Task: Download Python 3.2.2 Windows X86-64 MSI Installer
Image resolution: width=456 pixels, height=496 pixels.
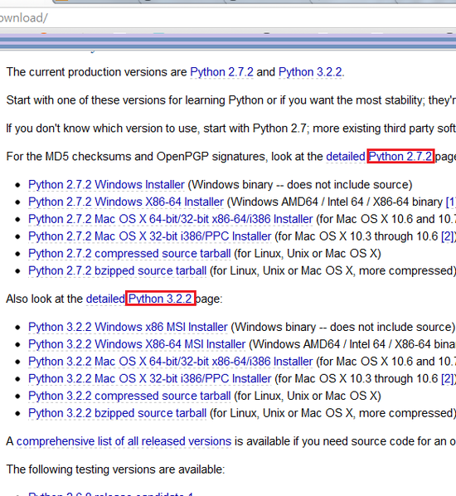Action: pos(137,344)
